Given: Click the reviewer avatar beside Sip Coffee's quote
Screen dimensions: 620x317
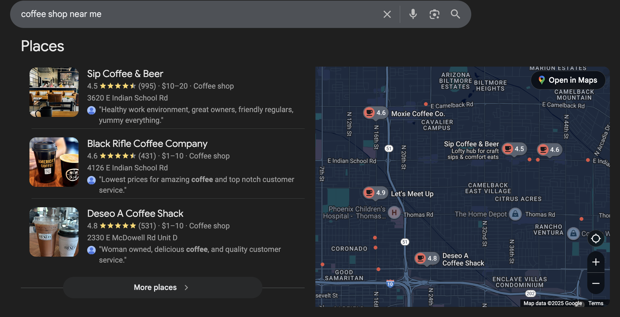Looking at the screenshot, I should (x=91, y=111).
